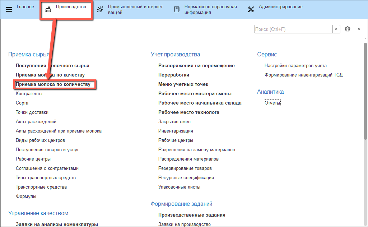Click the Администрирование wrench tools icon

[251, 9]
